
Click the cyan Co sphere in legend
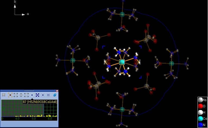tap(200, 118)
